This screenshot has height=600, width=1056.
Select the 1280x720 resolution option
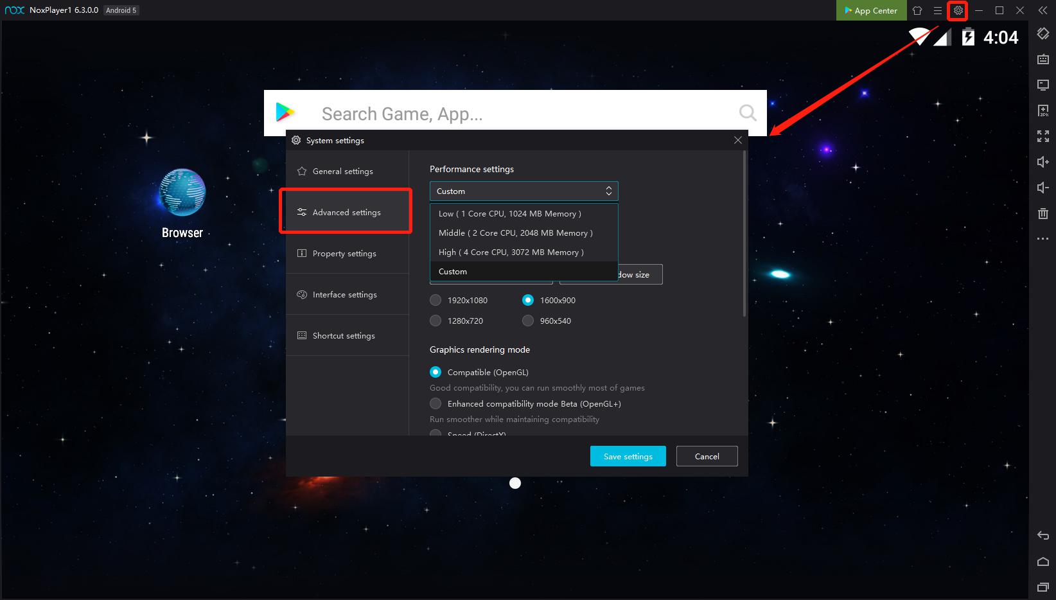(436, 321)
